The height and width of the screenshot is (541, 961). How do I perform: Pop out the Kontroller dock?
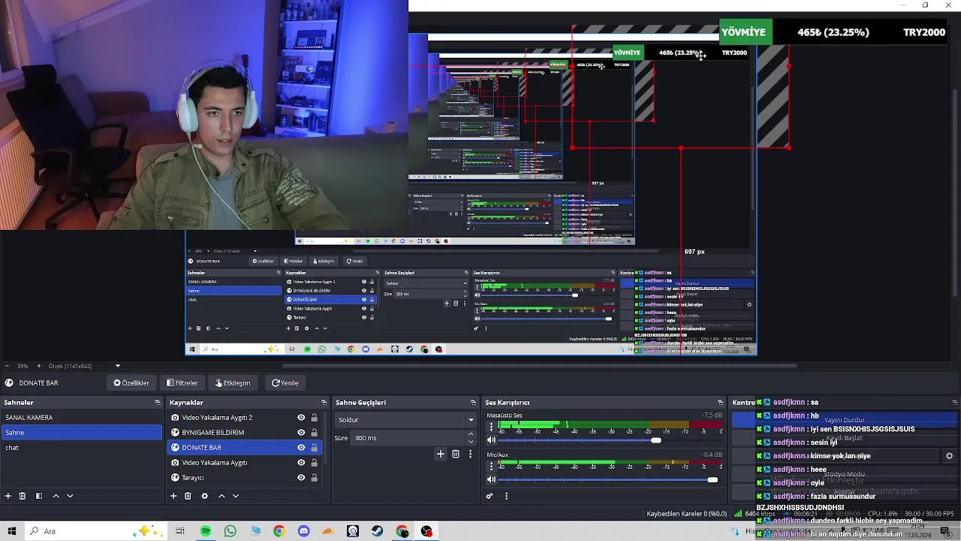coord(954,402)
